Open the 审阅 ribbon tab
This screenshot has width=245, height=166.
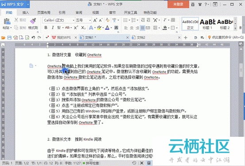pyautogui.click(x=79, y=12)
